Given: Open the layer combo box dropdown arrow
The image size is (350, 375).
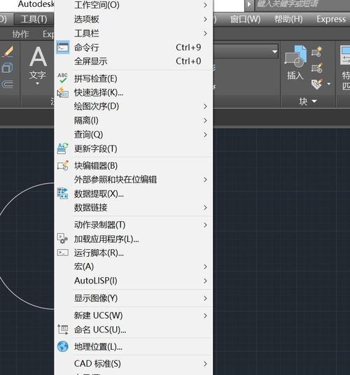Looking at the screenshot, I should 274,52.
